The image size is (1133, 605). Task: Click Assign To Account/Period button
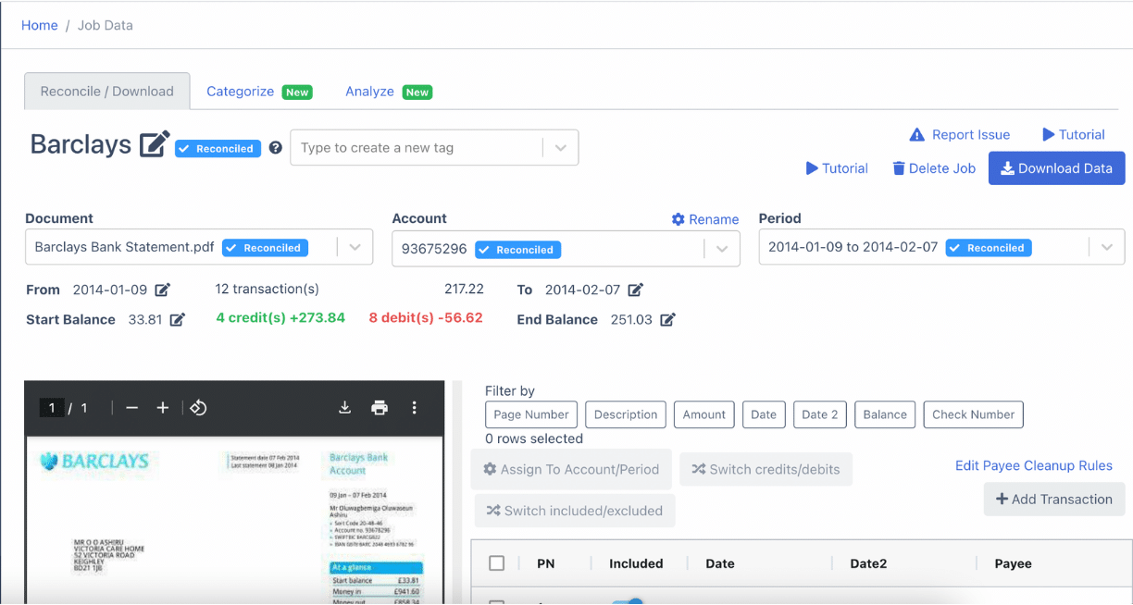click(569, 470)
